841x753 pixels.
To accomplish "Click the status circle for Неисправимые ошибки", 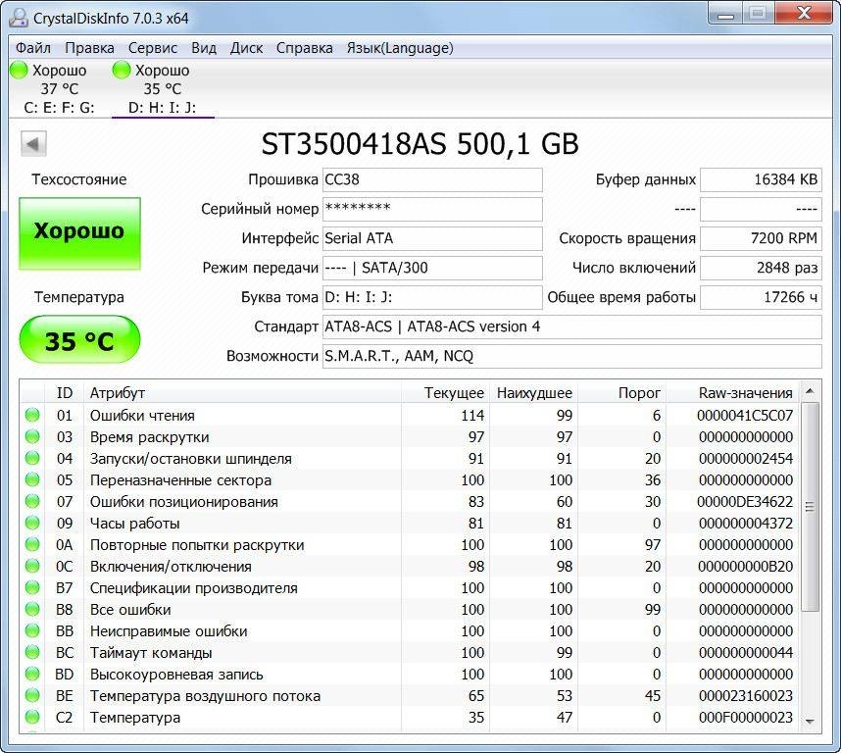I will 32,630.
